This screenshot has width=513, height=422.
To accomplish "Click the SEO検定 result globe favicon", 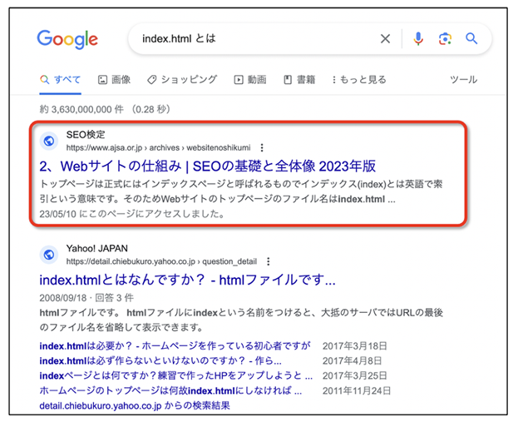I will [x=49, y=141].
